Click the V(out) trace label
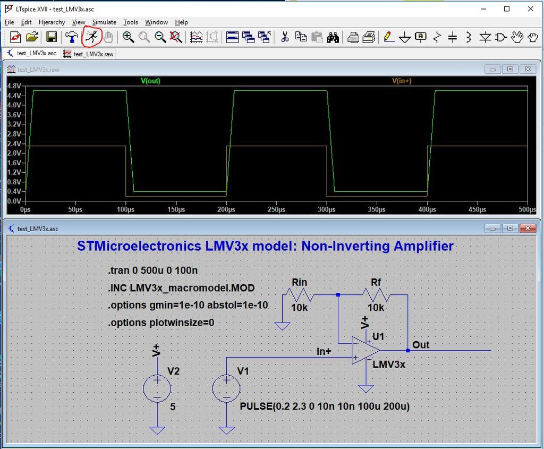 [150, 81]
